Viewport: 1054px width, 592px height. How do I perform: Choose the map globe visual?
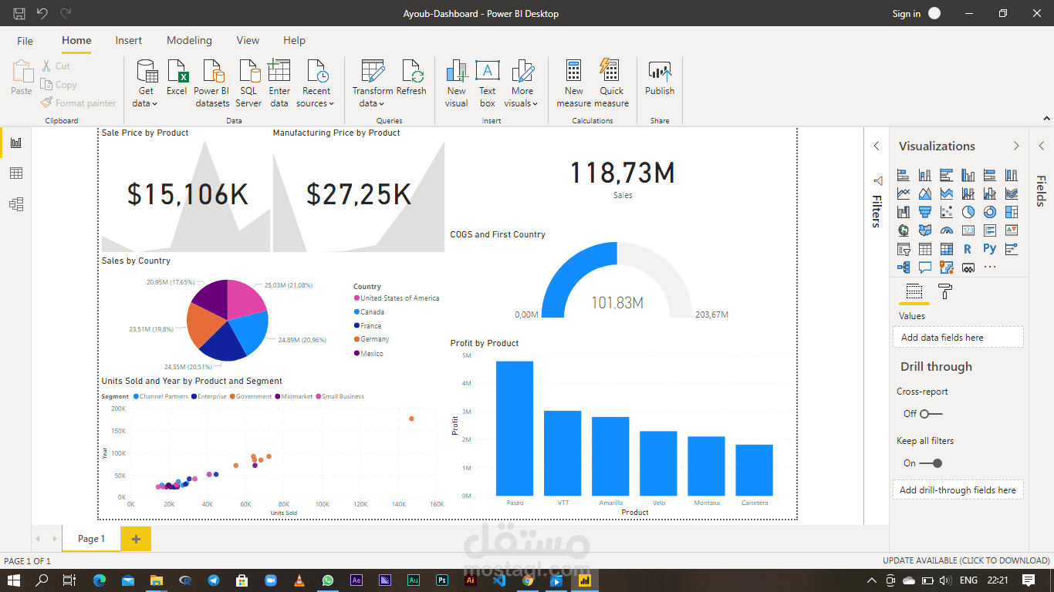[904, 230]
